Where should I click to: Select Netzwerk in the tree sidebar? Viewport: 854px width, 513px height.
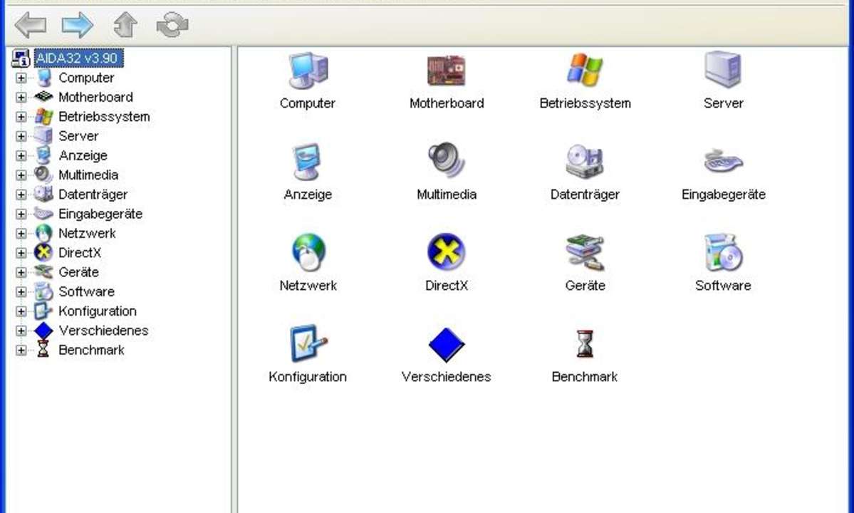point(87,234)
